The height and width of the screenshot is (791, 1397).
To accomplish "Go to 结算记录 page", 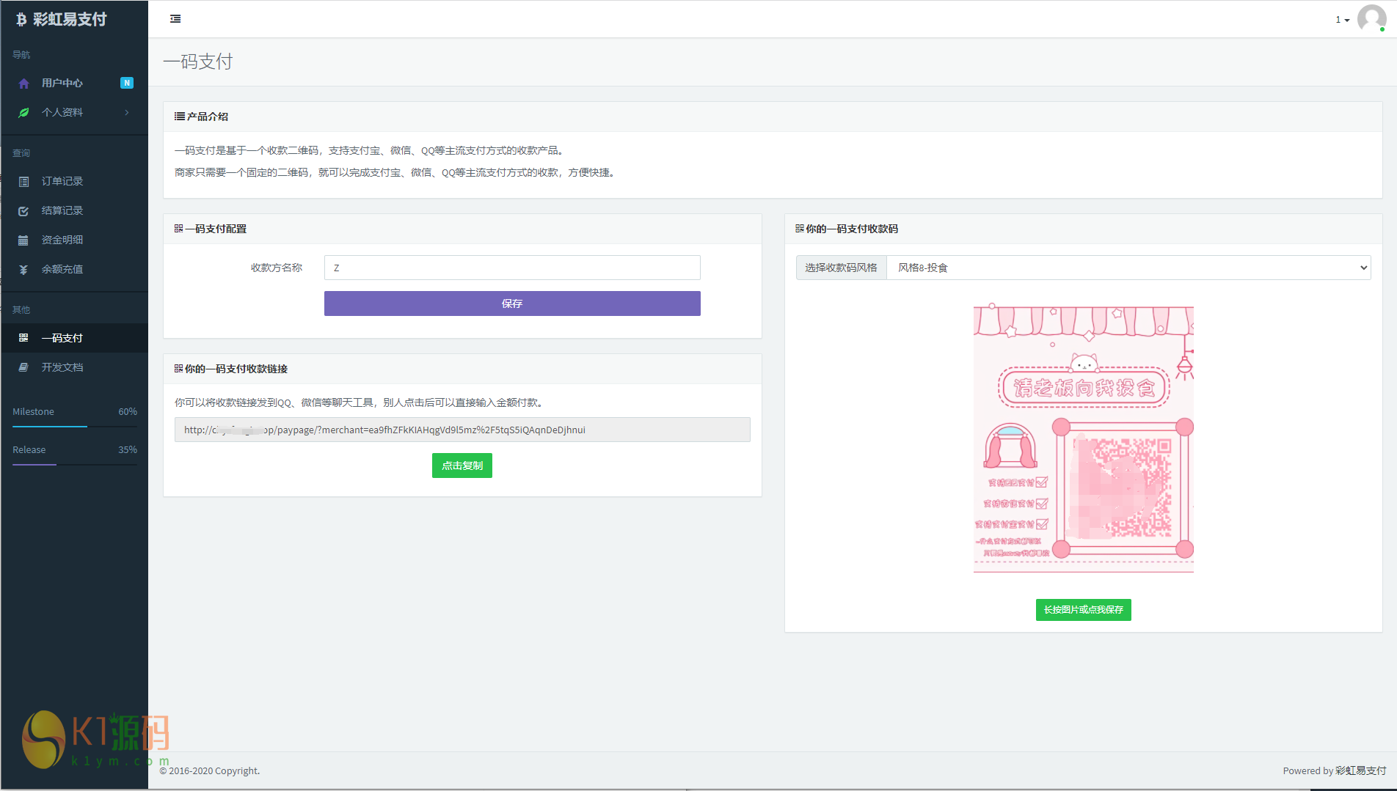I will point(74,210).
